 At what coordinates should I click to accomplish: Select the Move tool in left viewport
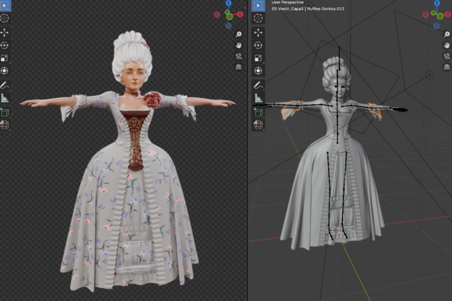[x=6, y=32]
